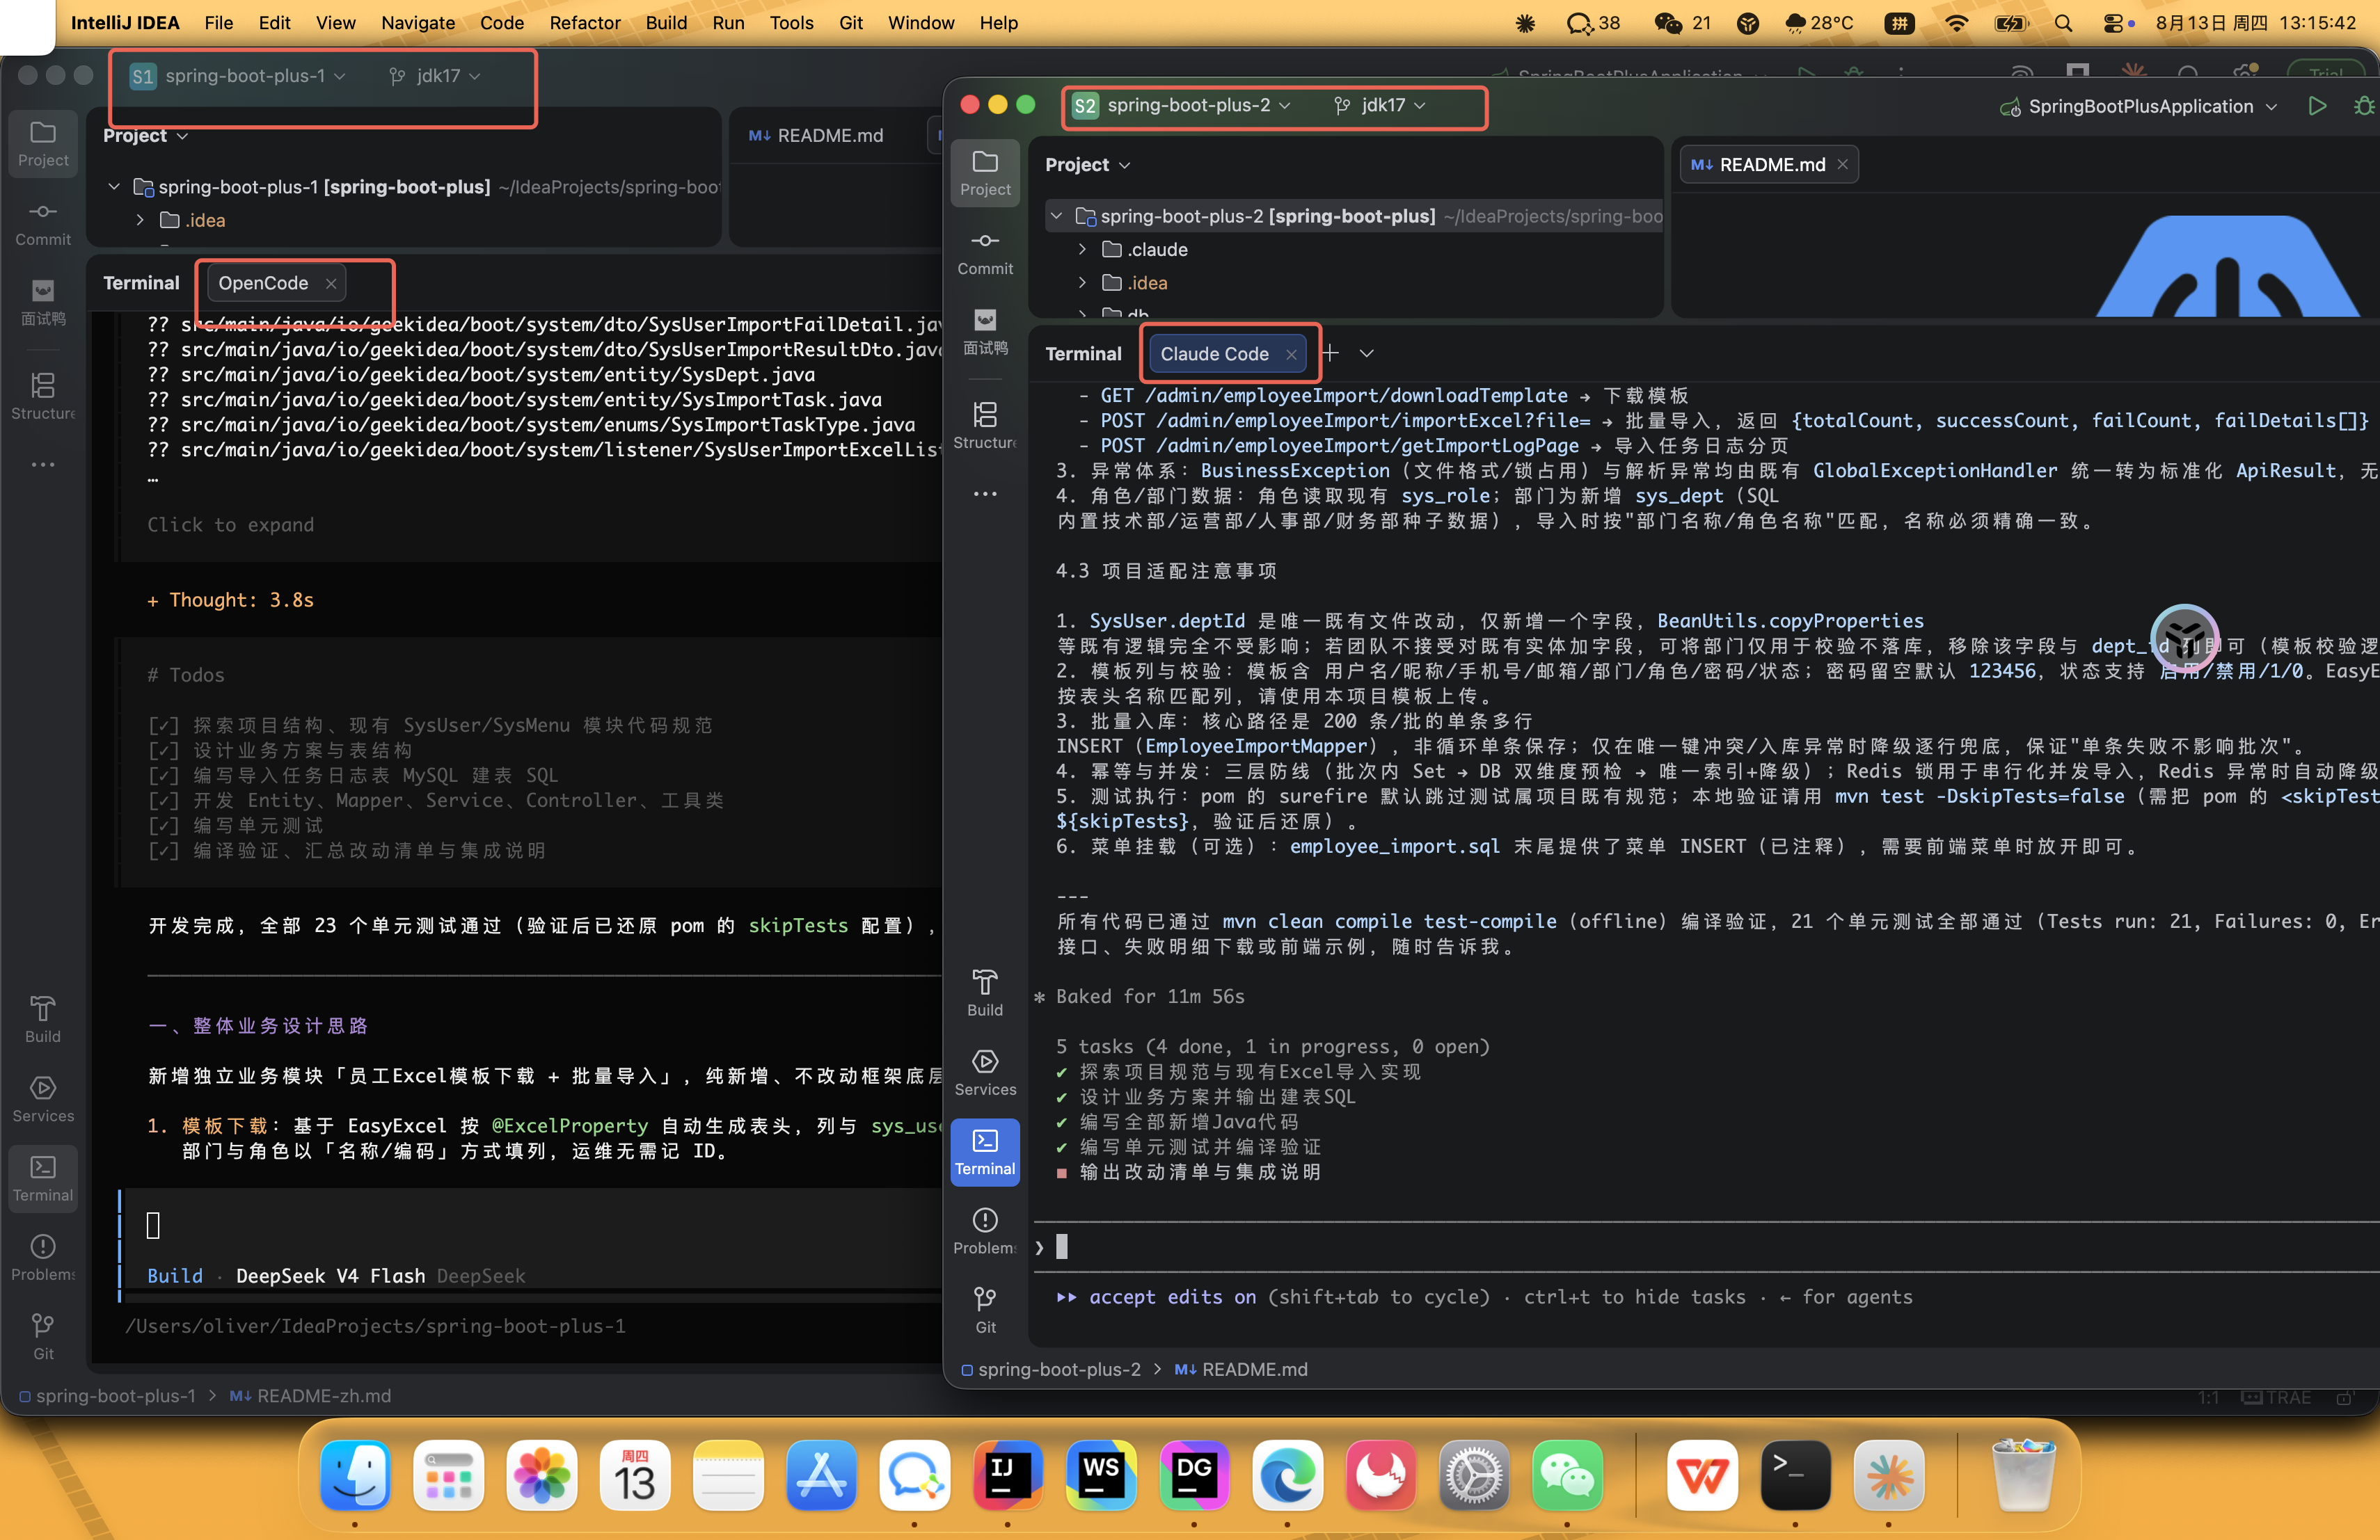The height and width of the screenshot is (1540, 2380).
Task: Open terminal tab options dropdown arrow
Action: [1366, 353]
